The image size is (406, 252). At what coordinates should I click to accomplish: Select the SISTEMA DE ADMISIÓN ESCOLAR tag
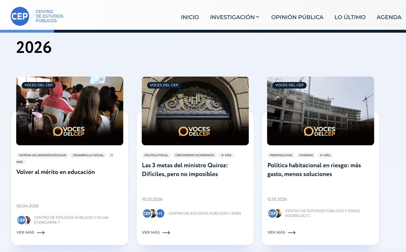tap(42, 155)
